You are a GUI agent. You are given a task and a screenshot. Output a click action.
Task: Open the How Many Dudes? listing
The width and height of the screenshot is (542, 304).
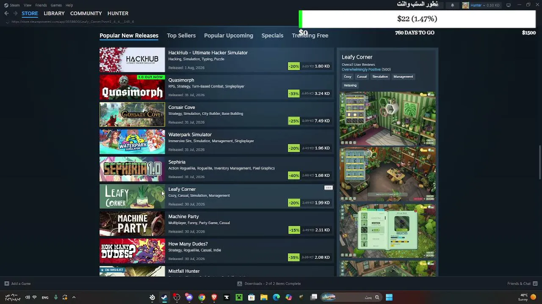pos(216,251)
